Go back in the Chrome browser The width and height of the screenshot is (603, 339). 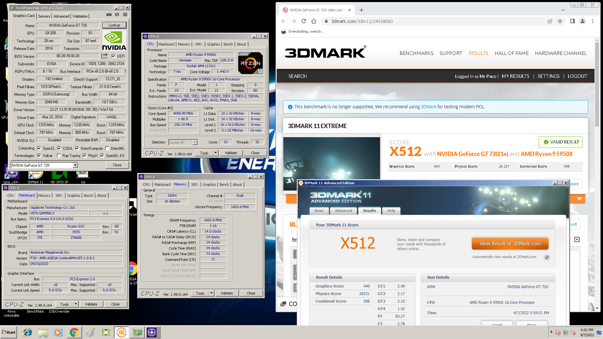(284, 21)
